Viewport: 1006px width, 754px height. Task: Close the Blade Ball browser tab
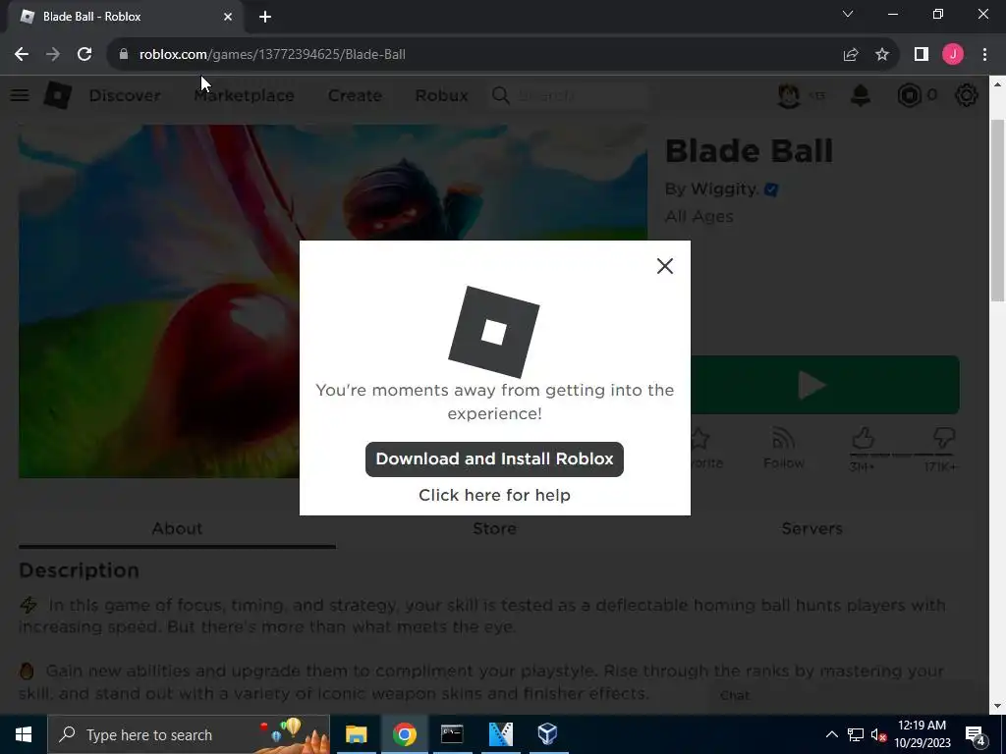click(x=228, y=17)
